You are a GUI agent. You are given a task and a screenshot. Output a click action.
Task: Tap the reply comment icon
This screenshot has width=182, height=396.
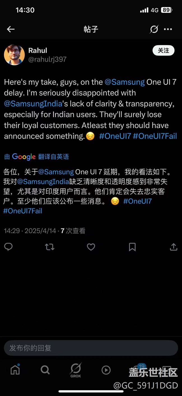(8, 247)
